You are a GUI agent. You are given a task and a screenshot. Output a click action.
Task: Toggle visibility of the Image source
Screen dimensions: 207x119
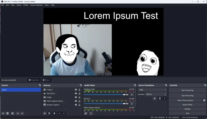[x=76, y=97]
